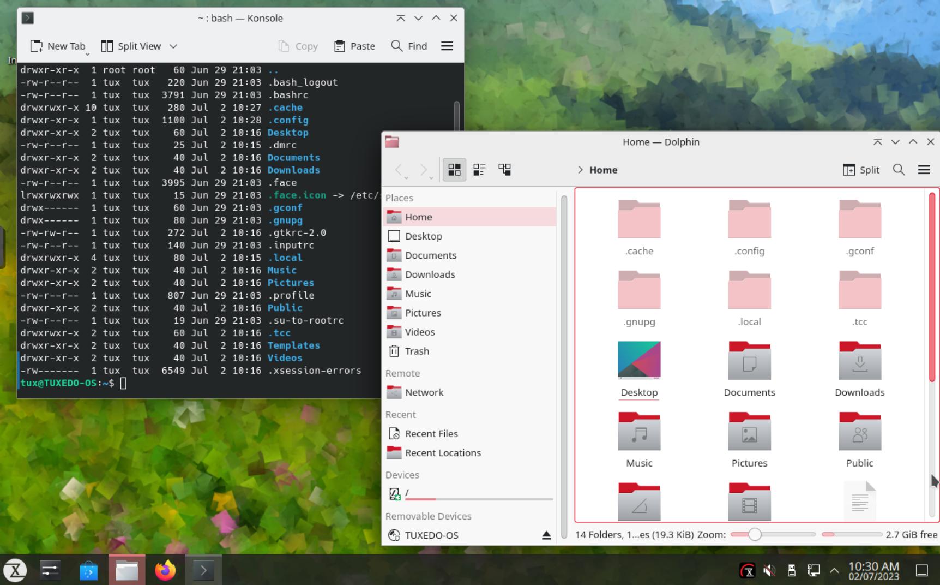The height and width of the screenshot is (585, 940).
Task: Select Documents in Places panel
Action: [x=470, y=255]
